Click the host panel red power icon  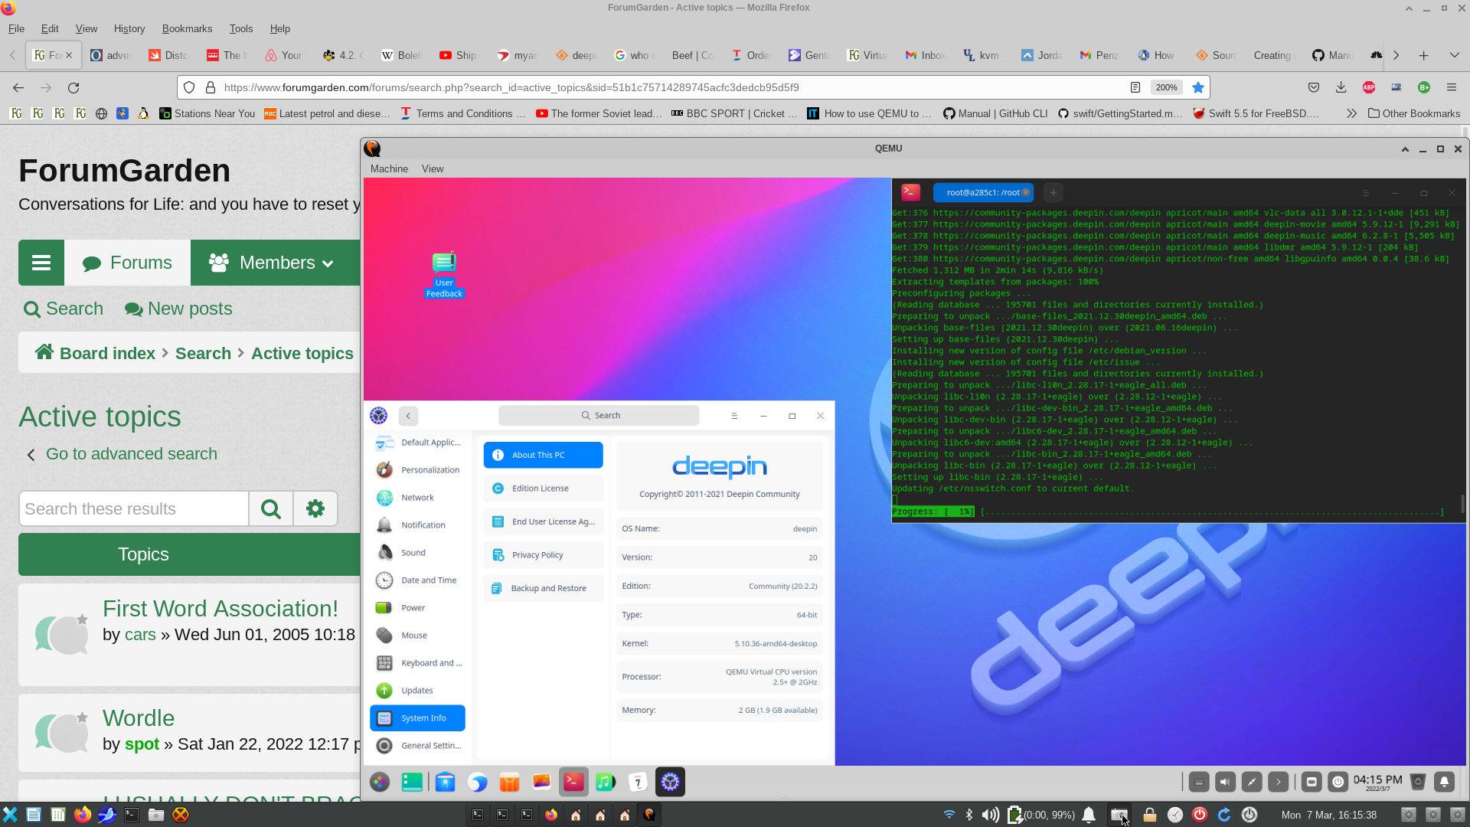pos(1200,815)
